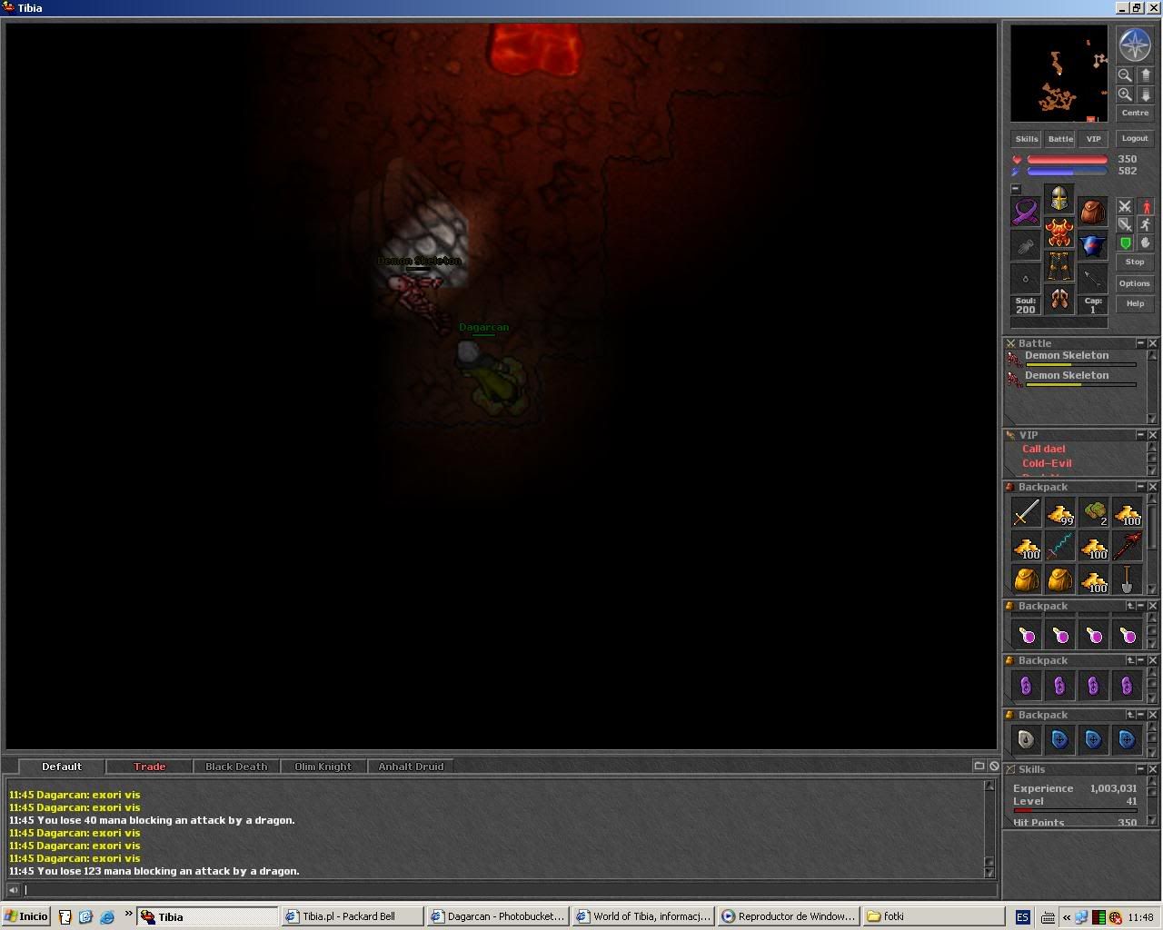Go up a level in blue runes Backpack
The width and height of the screenshot is (1163, 930).
[1130, 715]
